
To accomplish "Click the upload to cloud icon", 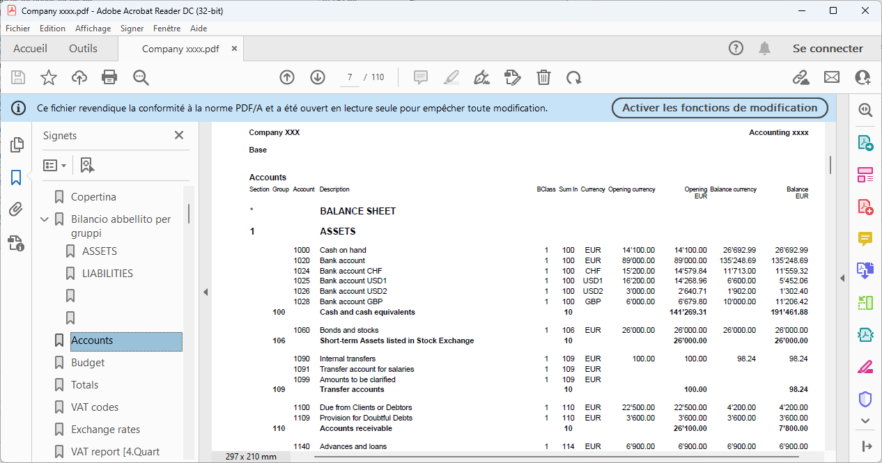I will click(x=79, y=77).
